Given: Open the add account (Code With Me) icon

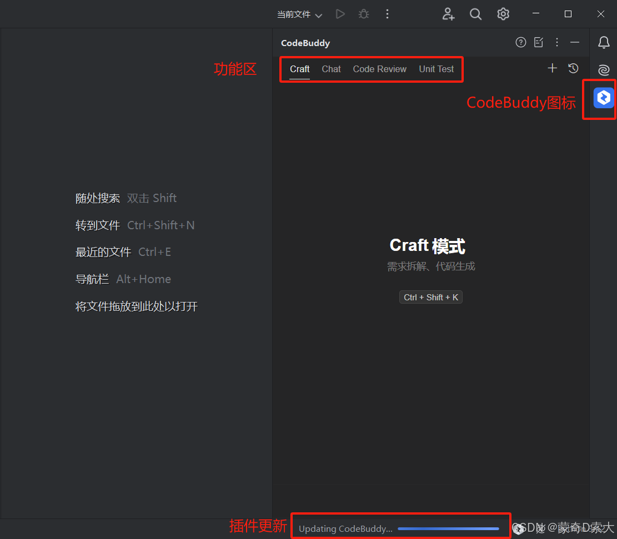Looking at the screenshot, I should 448,14.
